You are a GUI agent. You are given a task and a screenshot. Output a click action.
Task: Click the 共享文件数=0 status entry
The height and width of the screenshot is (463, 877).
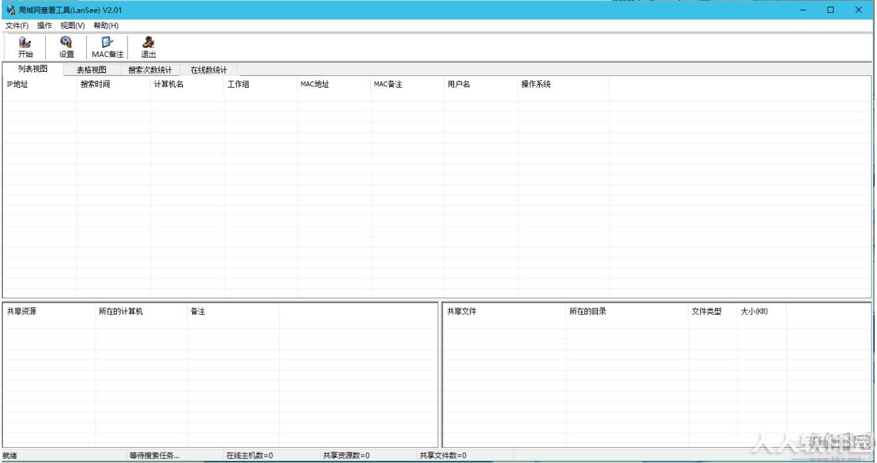coord(443,455)
